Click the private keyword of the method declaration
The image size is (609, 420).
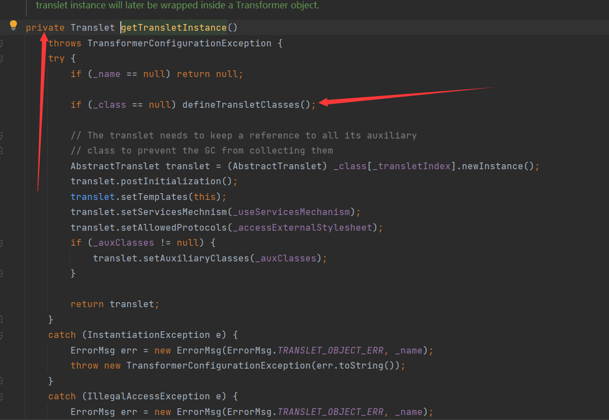pos(45,28)
